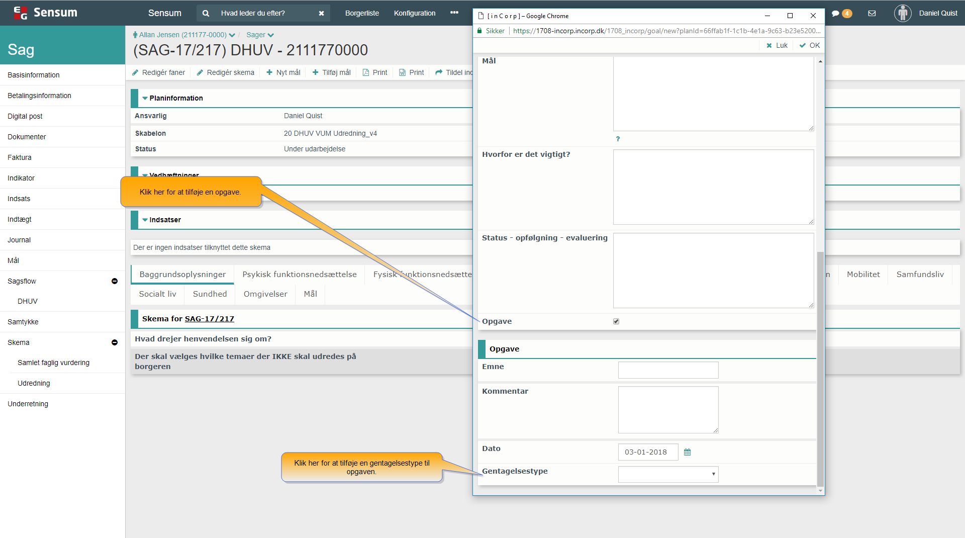Open Basisinformation in the sidebar
This screenshot has width=965, height=538.
click(62, 75)
